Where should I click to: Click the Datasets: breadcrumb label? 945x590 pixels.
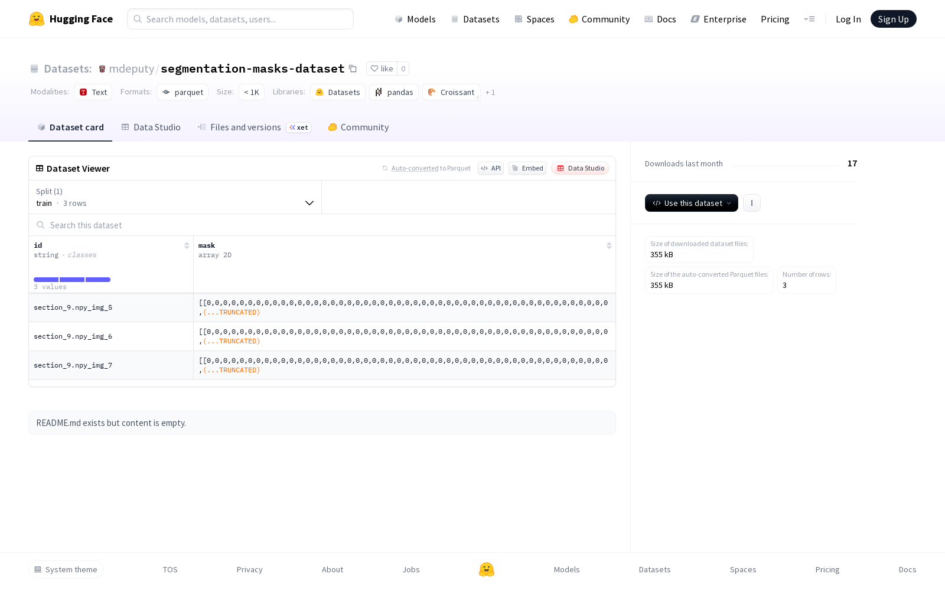[68, 69]
